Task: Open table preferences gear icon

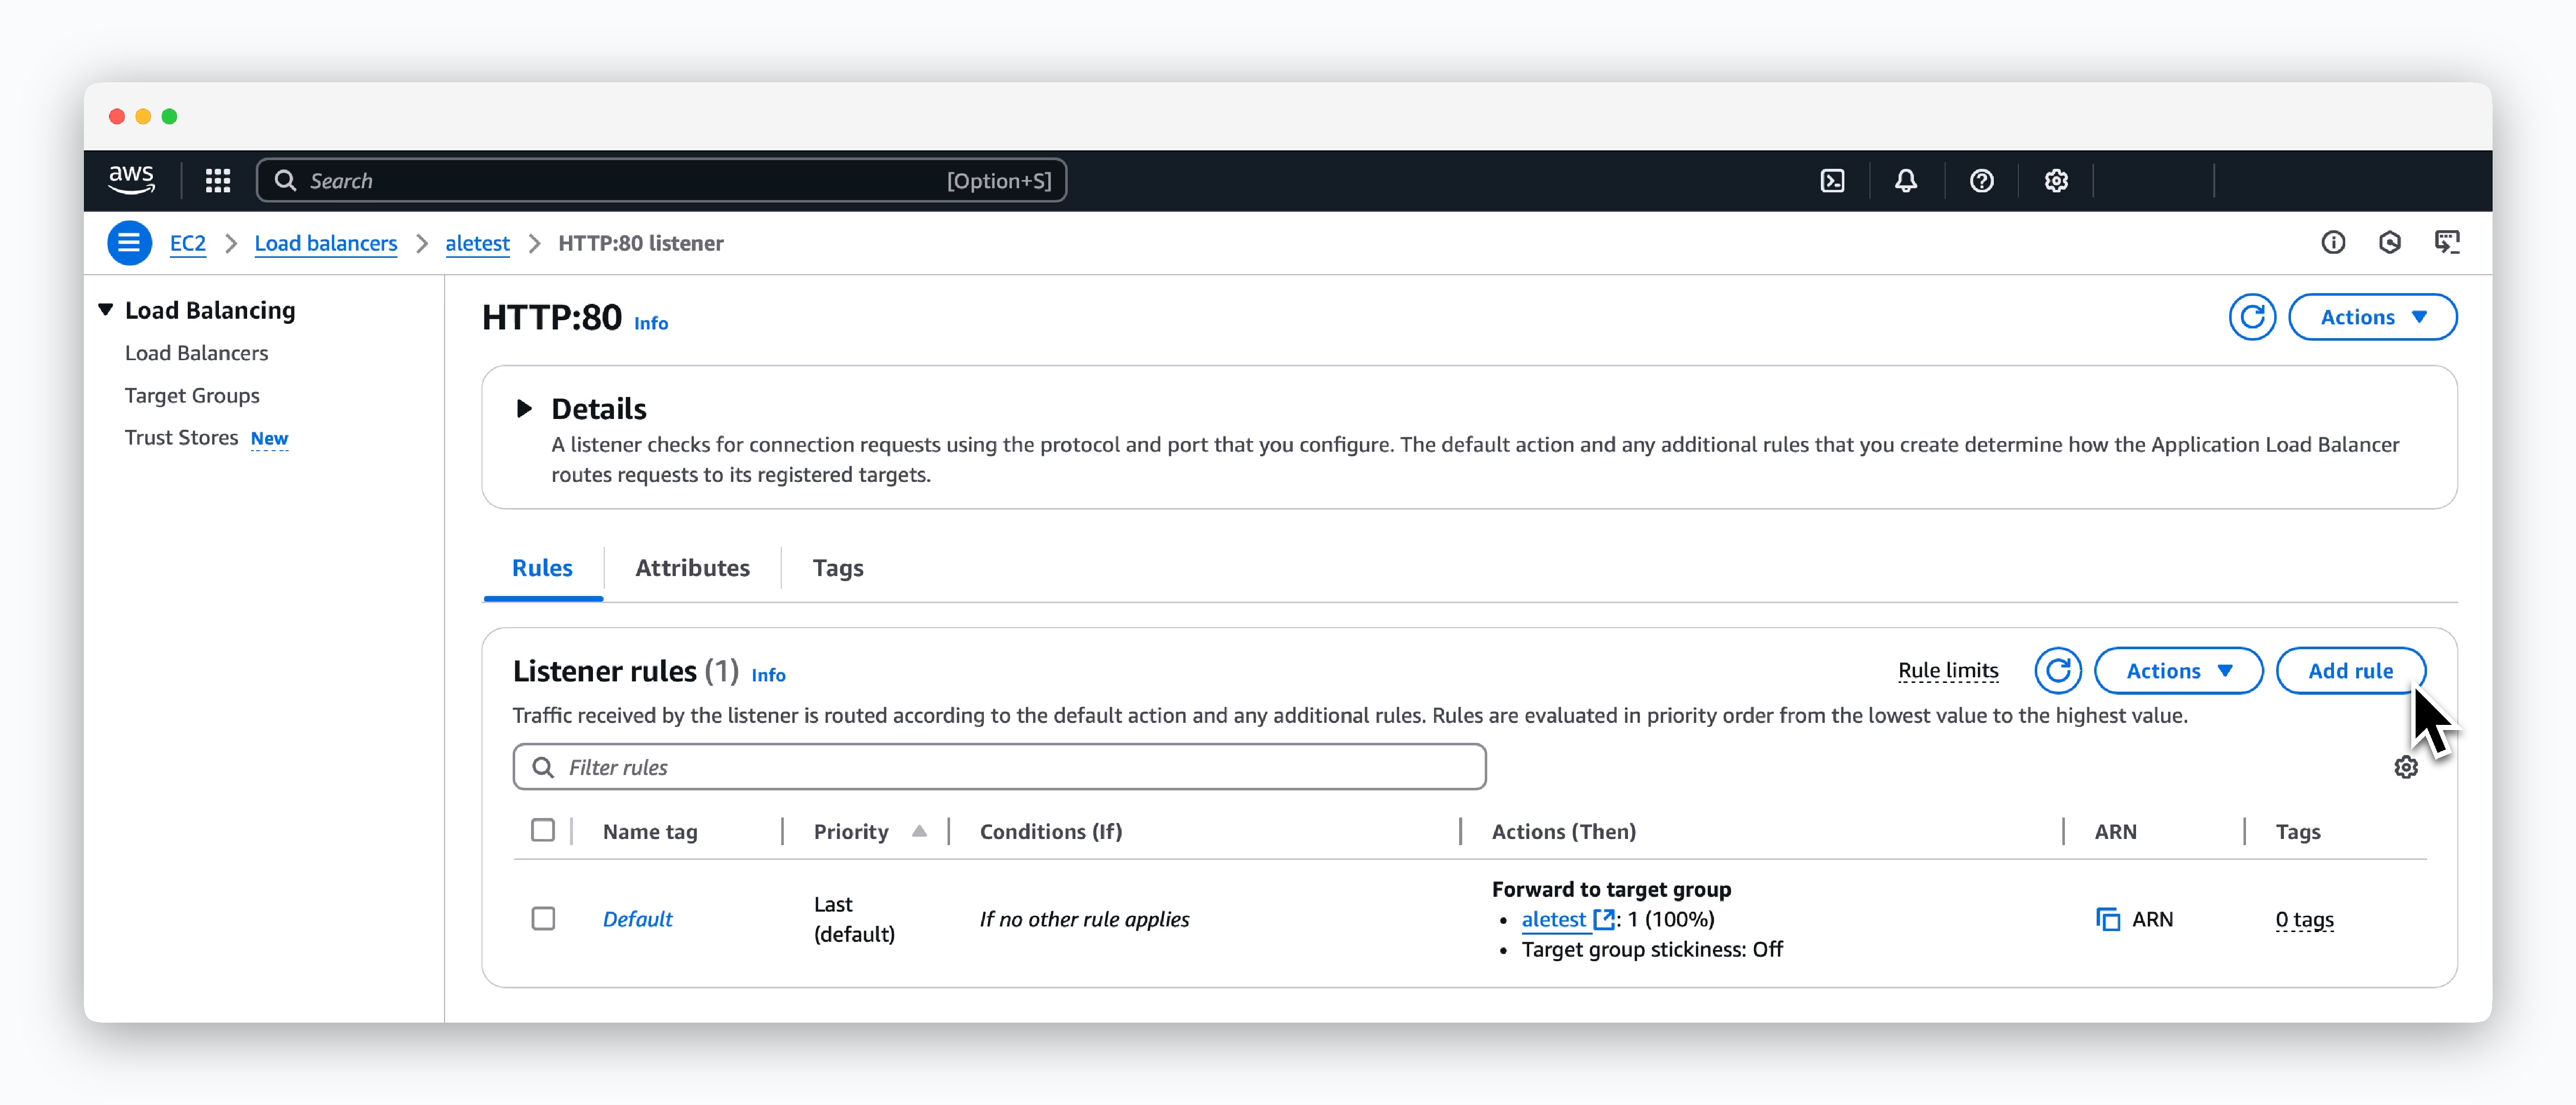Action: coord(2406,767)
